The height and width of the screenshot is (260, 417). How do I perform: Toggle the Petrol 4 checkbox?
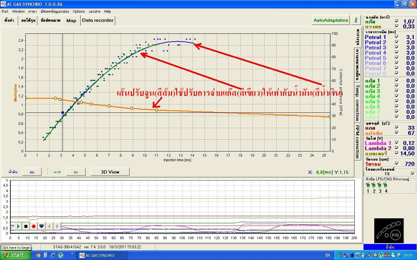396,53
